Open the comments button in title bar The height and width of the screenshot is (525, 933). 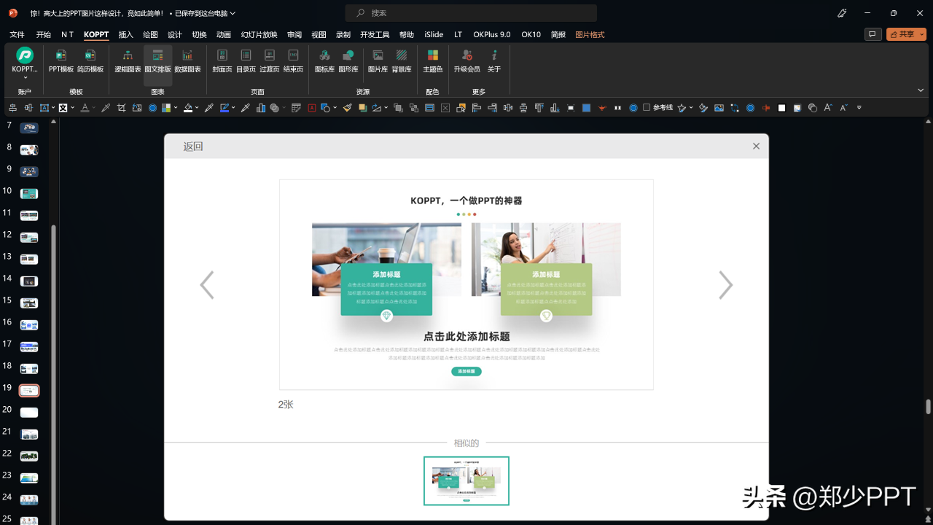click(873, 34)
